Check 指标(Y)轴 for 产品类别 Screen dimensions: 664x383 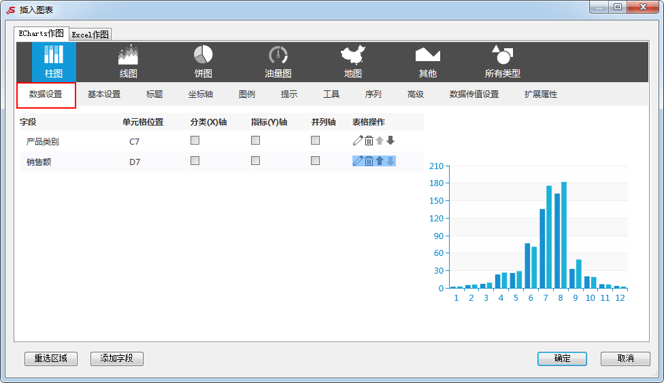[255, 141]
